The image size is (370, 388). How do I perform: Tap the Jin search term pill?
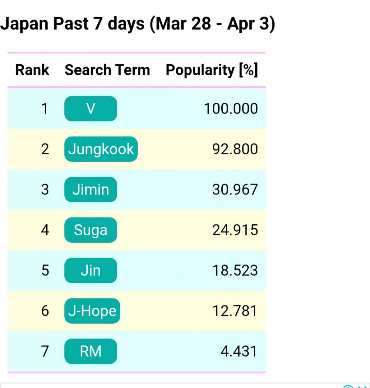(x=91, y=270)
